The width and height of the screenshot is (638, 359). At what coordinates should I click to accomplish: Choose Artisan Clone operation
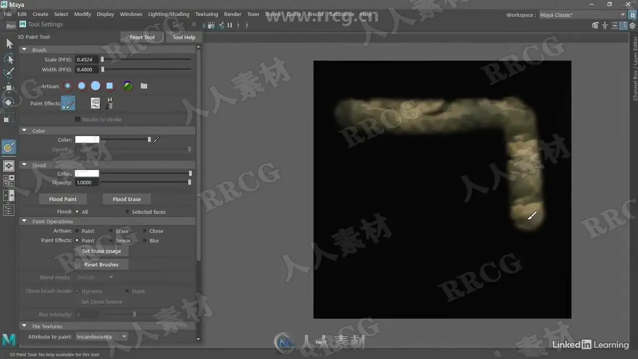point(145,231)
